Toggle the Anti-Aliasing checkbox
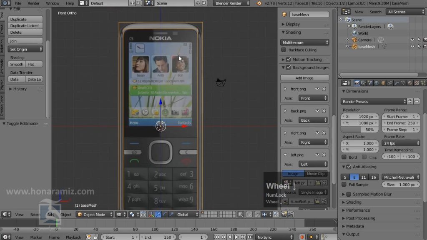This screenshot has width=427, height=240. [x=349, y=167]
